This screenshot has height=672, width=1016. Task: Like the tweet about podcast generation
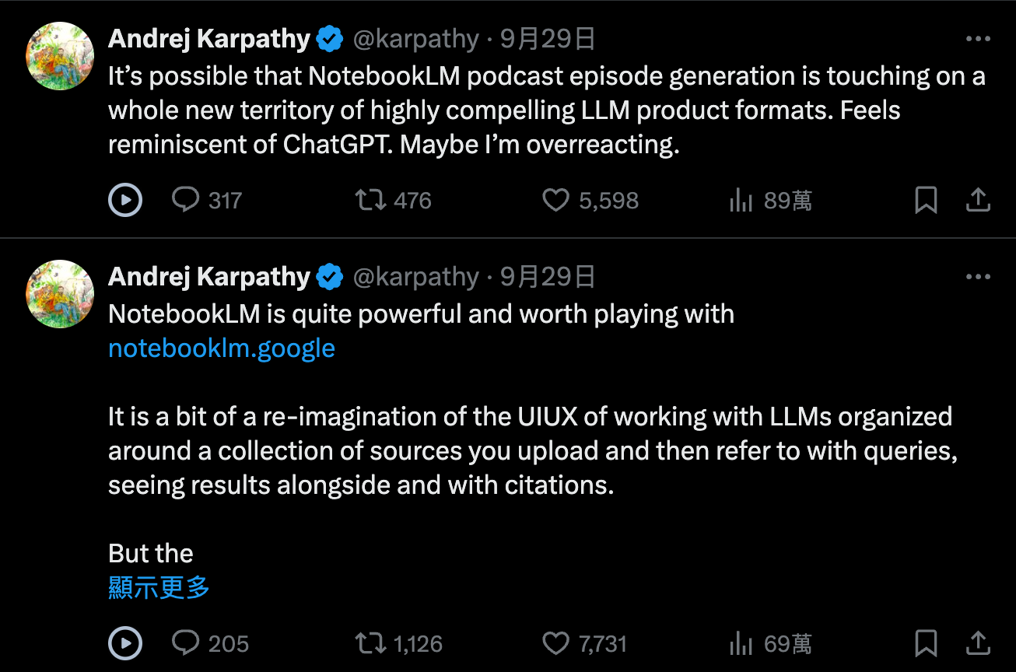point(555,200)
